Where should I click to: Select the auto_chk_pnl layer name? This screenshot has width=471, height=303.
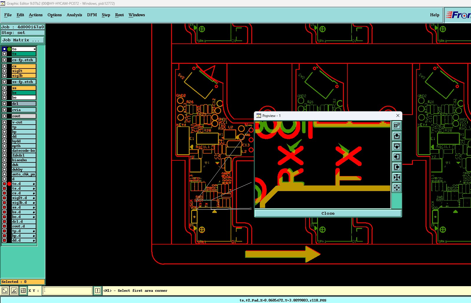click(x=24, y=174)
